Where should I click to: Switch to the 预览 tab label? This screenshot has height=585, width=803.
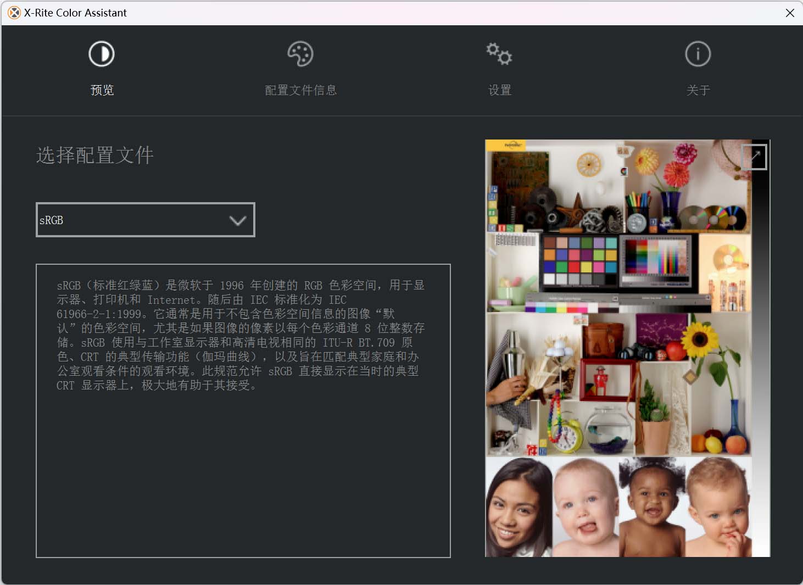click(102, 90)
